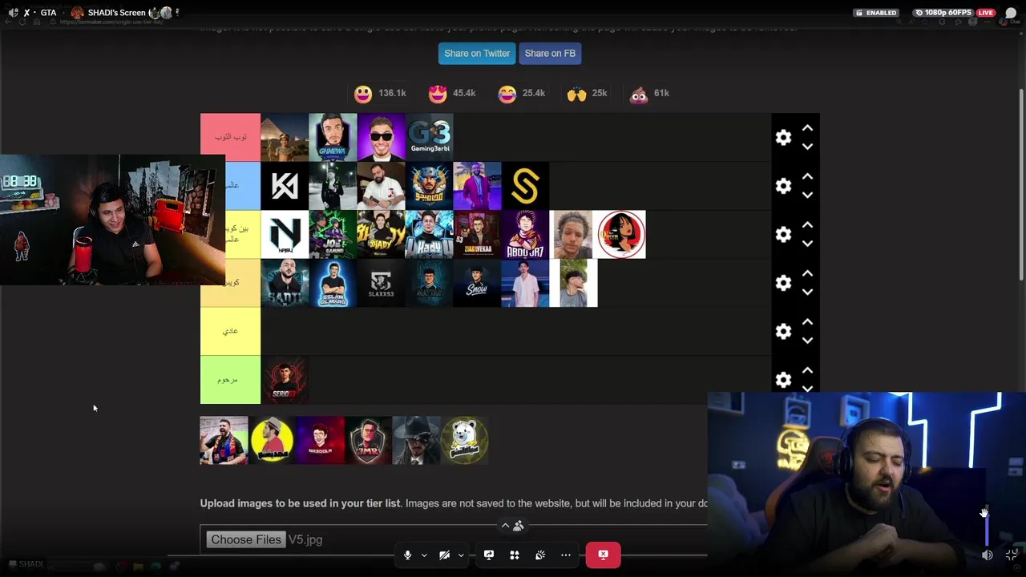Click the exit fullscreen icon
The image size is (1026, 577).
(x=1012, y=555)
